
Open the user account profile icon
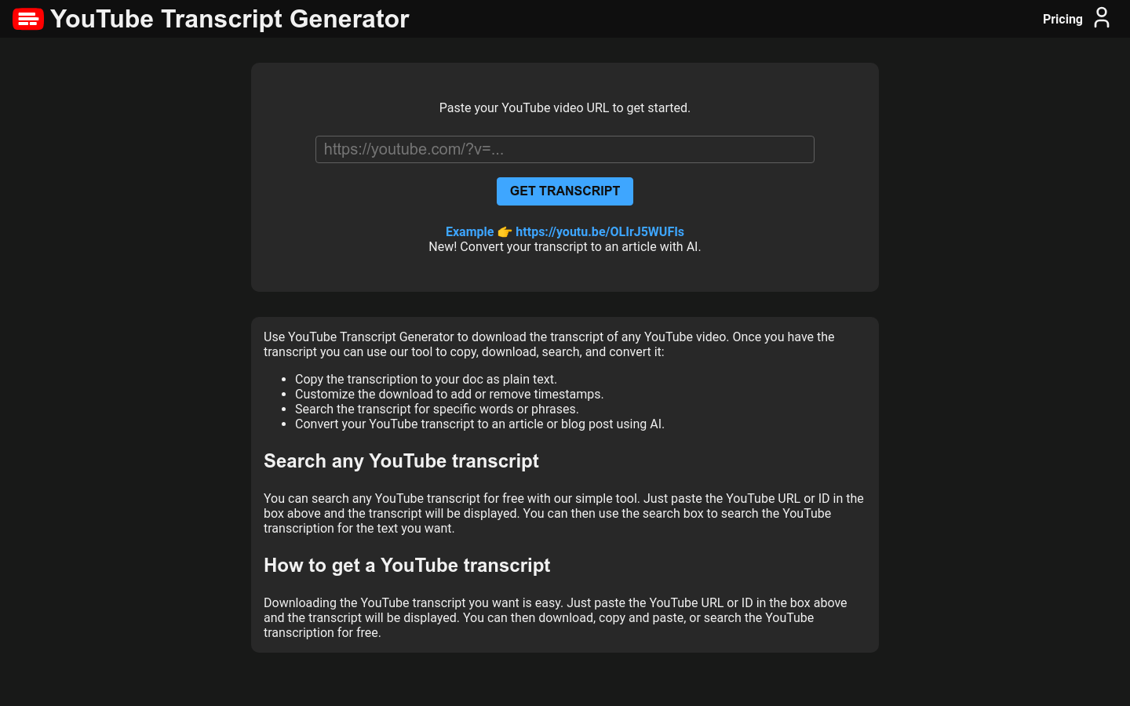(1102, 18)
